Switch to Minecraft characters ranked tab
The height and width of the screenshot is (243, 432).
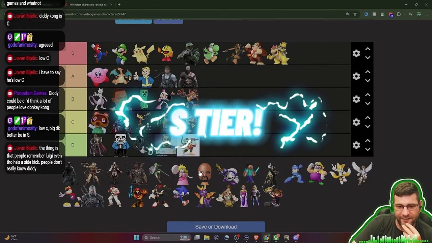(88, 5)
